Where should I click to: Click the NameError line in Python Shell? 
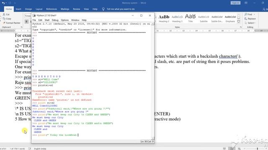point(62,100)
